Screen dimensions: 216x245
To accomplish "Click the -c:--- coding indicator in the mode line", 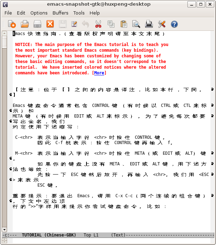I will 10,235.
